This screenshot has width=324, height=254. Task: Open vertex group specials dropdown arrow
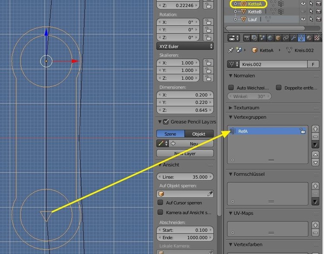tap(315, 144)
